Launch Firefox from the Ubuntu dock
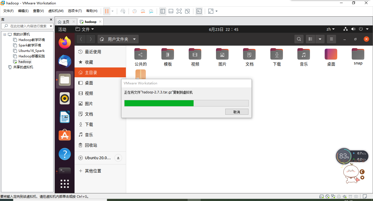373x201 pixels. coord(65,42)
